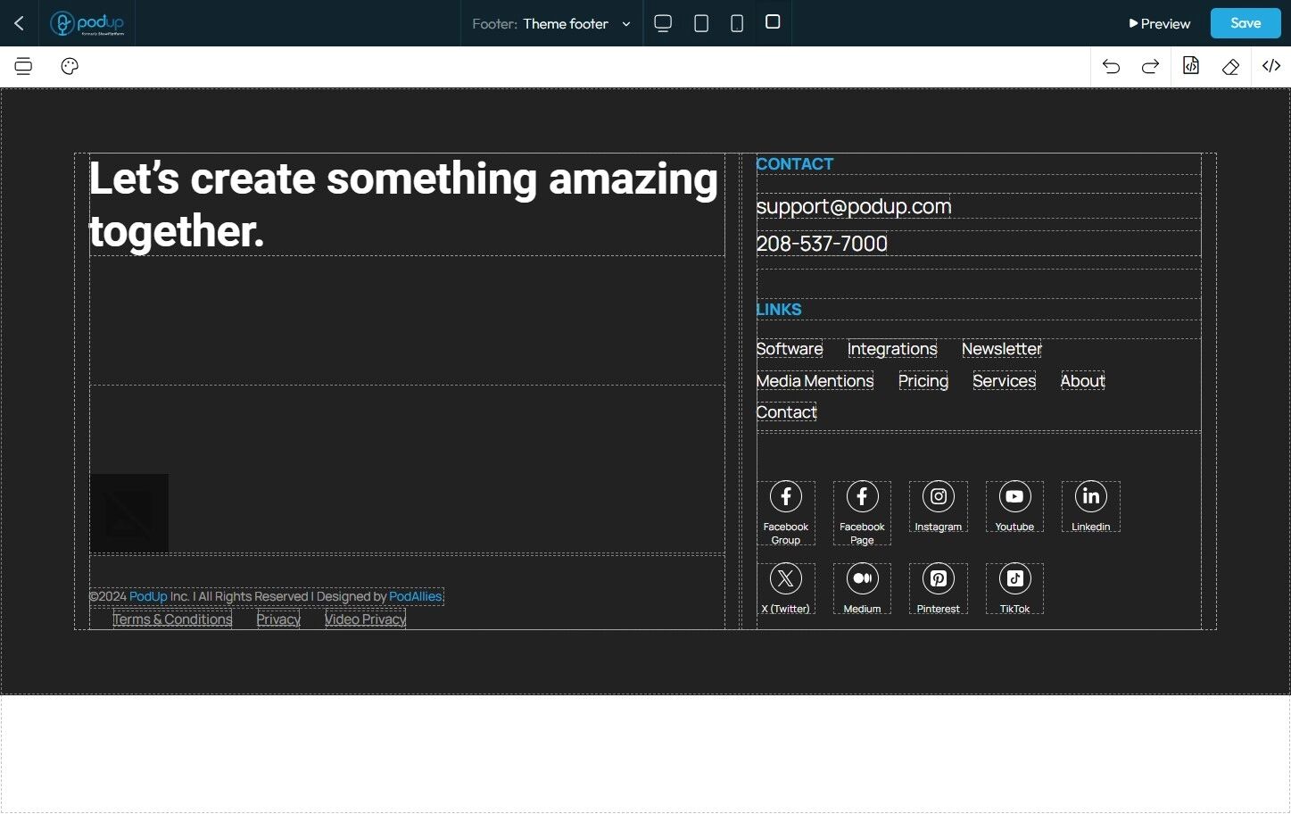Switch to mobile phone device view
Screen dimensions: 1291x814
[737, 23]
